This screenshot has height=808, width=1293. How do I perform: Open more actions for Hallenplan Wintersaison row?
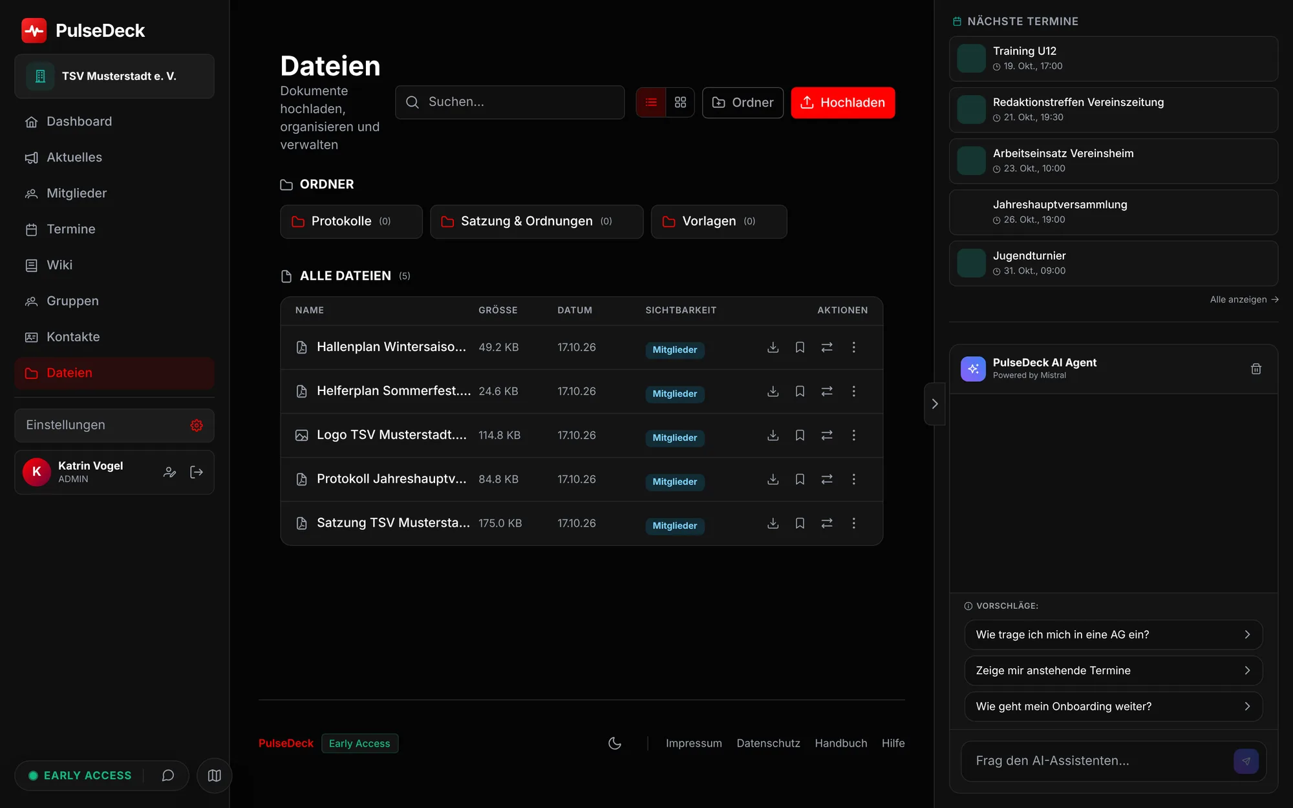(x=853, y=347)
